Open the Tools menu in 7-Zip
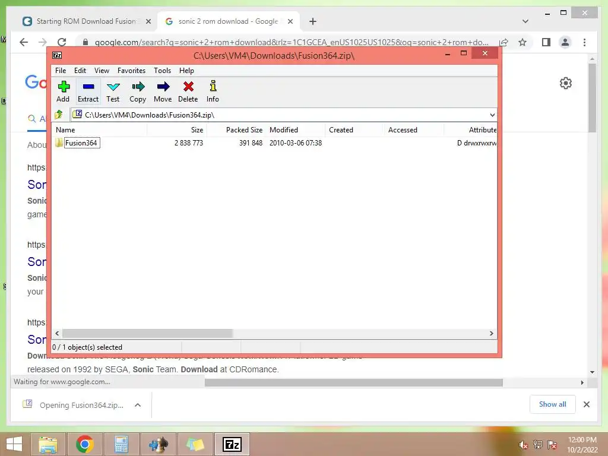 pos(162,71)
